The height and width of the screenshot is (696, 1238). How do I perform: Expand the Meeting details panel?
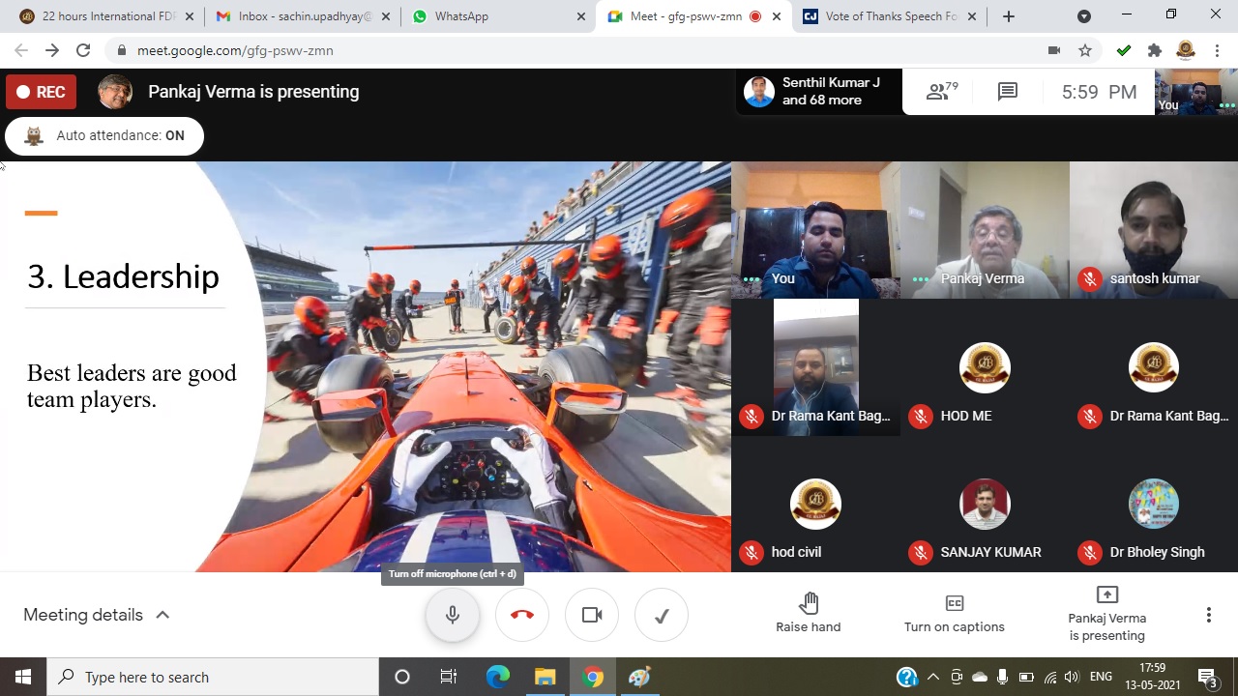tap(97, 615)
